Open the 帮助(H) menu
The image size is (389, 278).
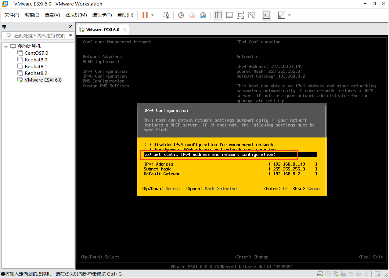click(x=125, y=15)
